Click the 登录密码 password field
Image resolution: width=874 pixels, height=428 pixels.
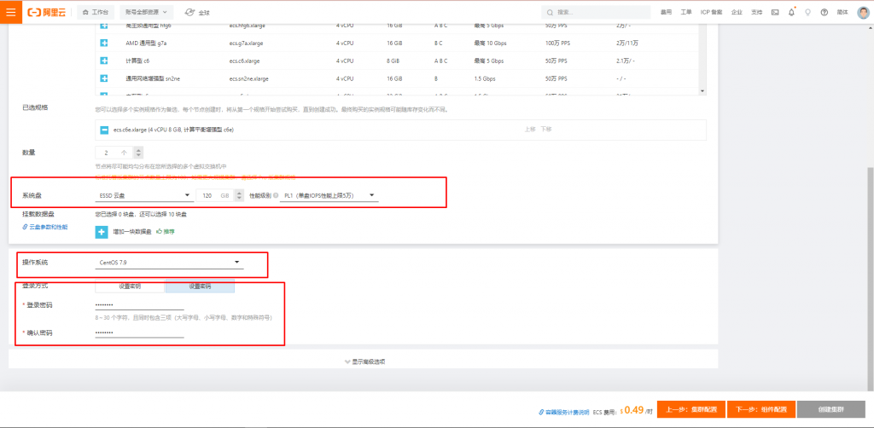point(139,304)
